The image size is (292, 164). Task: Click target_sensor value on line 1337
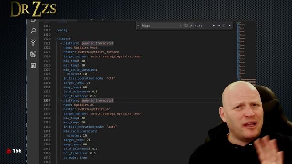[115, 113]
